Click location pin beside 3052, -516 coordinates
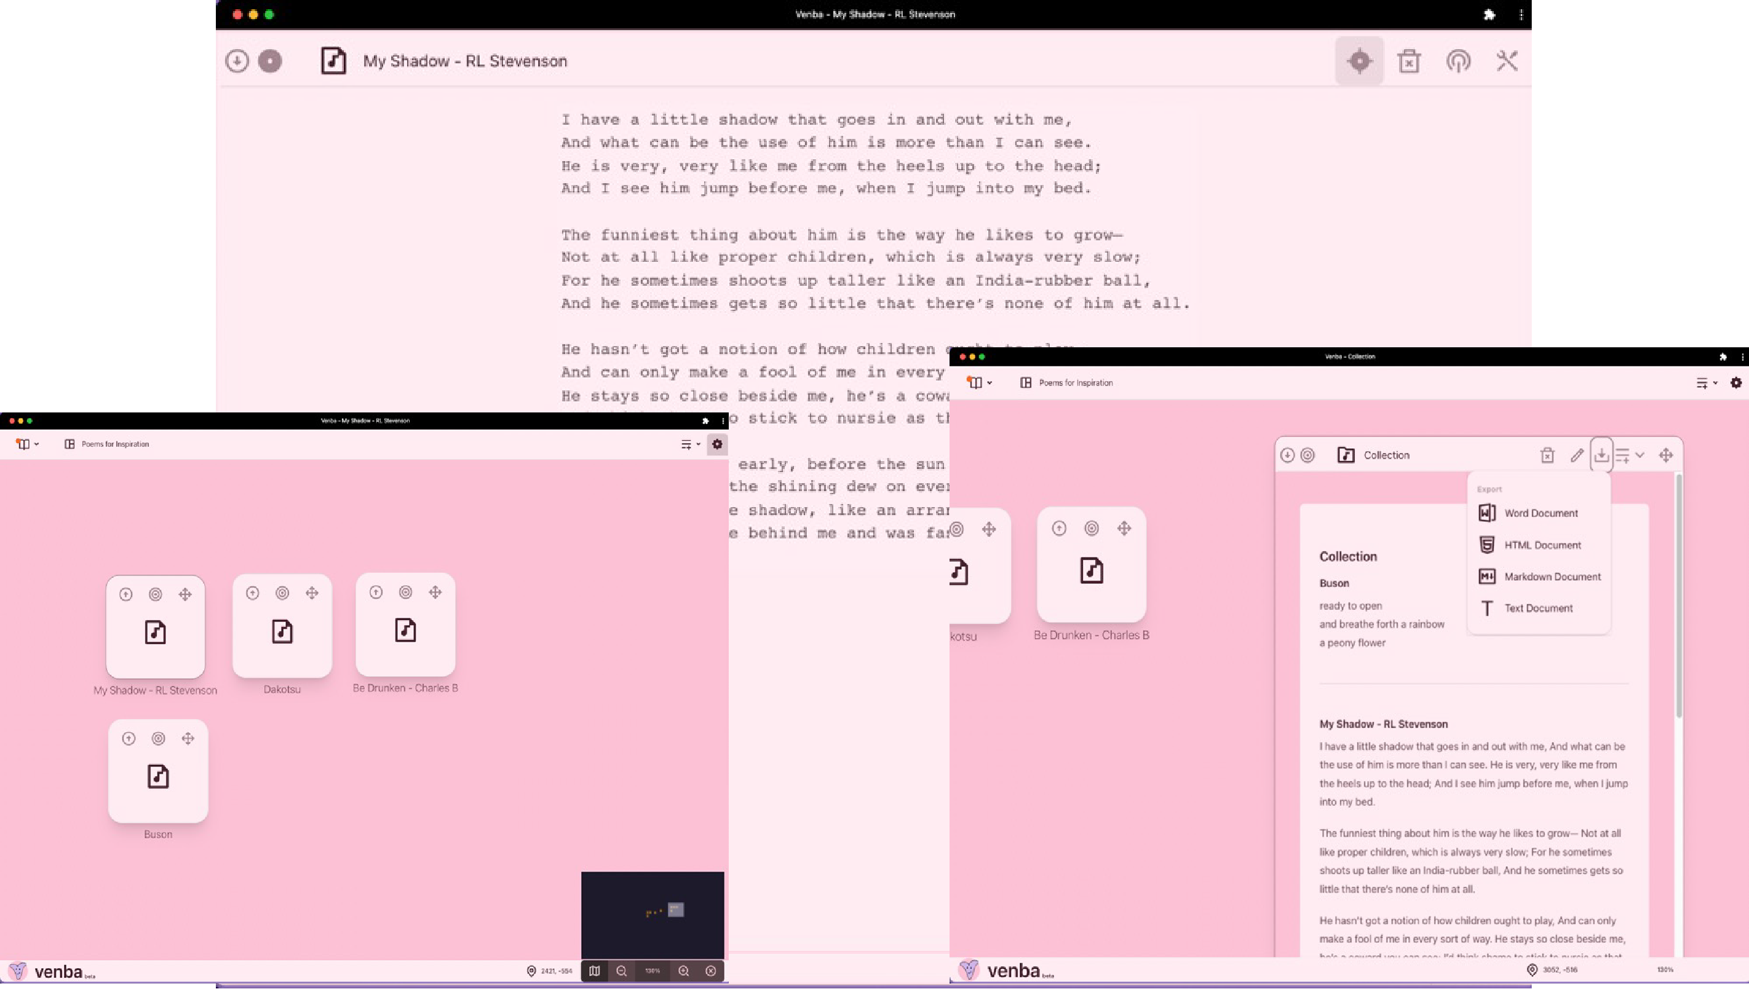1749x989 pixels. [1533, 970]
